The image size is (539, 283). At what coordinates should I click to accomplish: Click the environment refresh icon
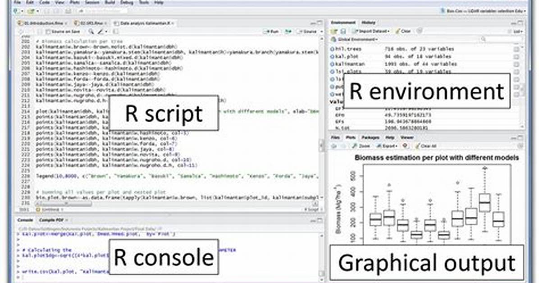[x=419, y=31]
